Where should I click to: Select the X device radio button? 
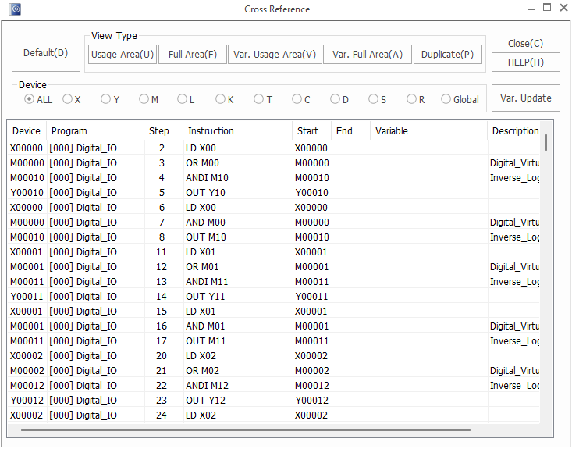coord(67,99)
